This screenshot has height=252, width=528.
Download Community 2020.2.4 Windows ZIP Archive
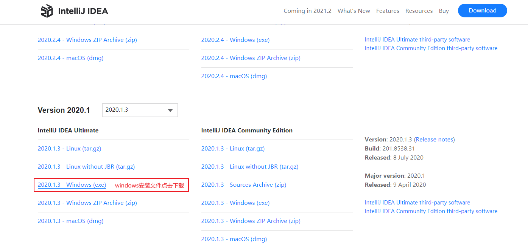coord(251,58)
